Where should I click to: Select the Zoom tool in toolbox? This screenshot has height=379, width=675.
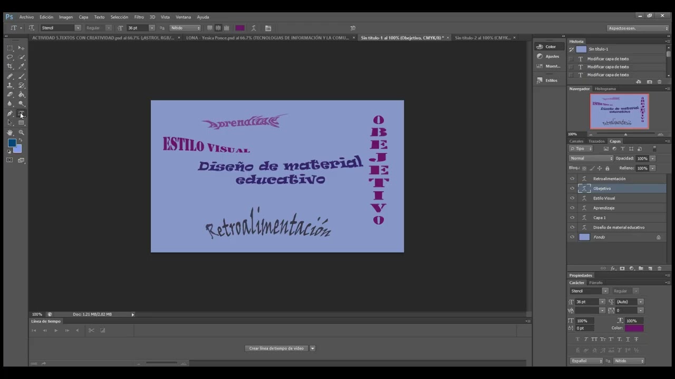pos(22,133)
